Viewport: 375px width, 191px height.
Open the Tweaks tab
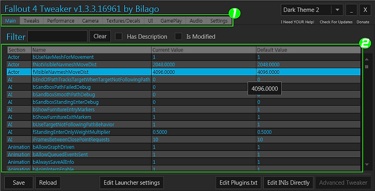click(31, 21)
